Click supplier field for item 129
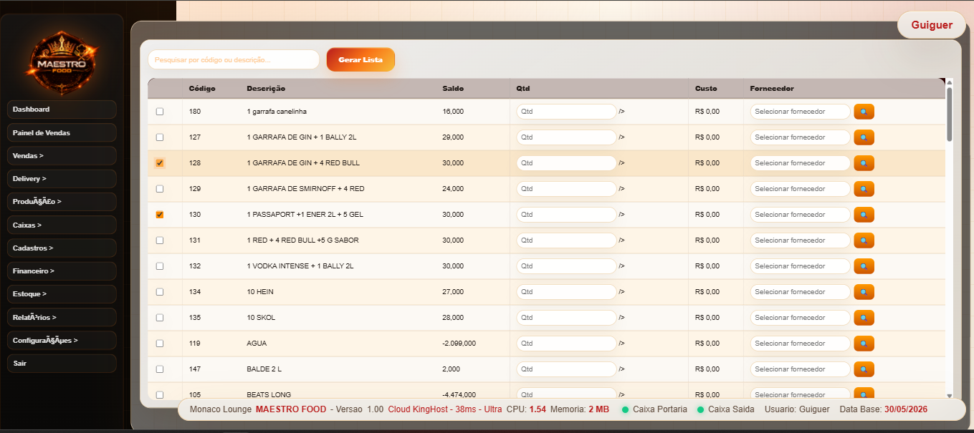The height and width of the screenshot is (433, 974). 801,189
